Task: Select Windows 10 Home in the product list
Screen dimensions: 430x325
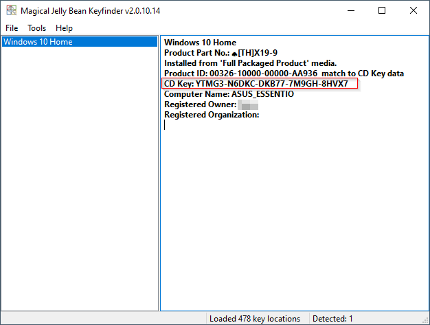Action: [38, 42]
